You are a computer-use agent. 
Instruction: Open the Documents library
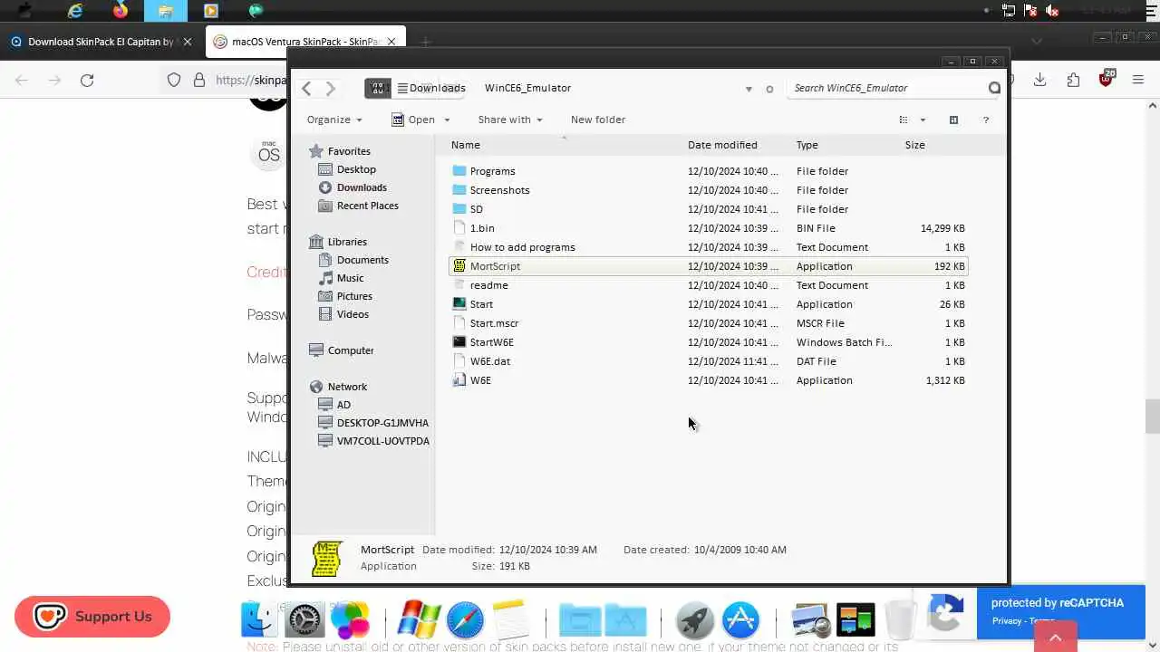(x=362, y=260)
